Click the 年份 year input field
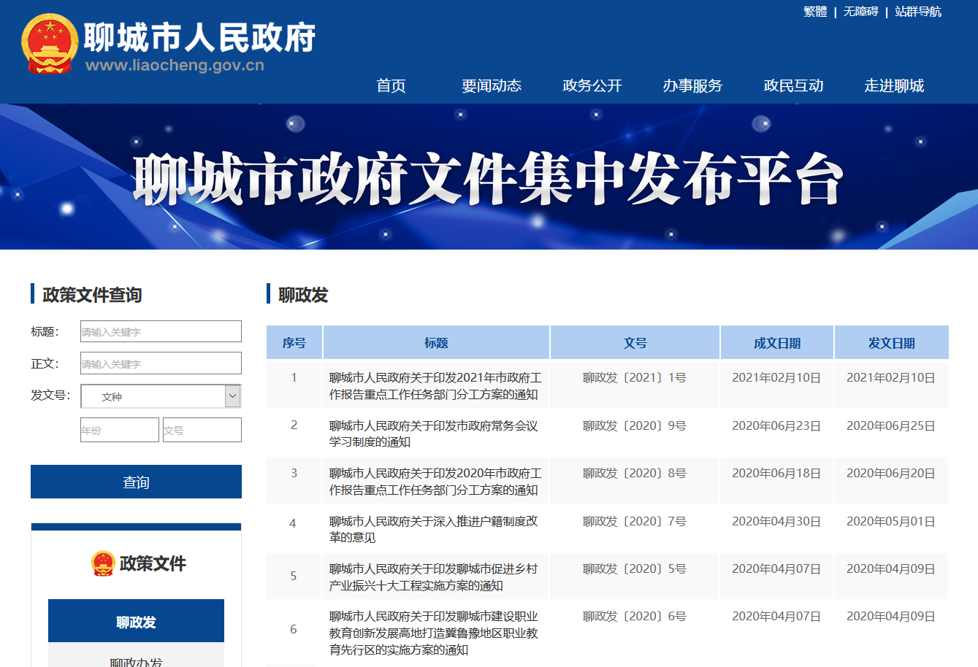 pyautogui.click(x=119, y=429)
